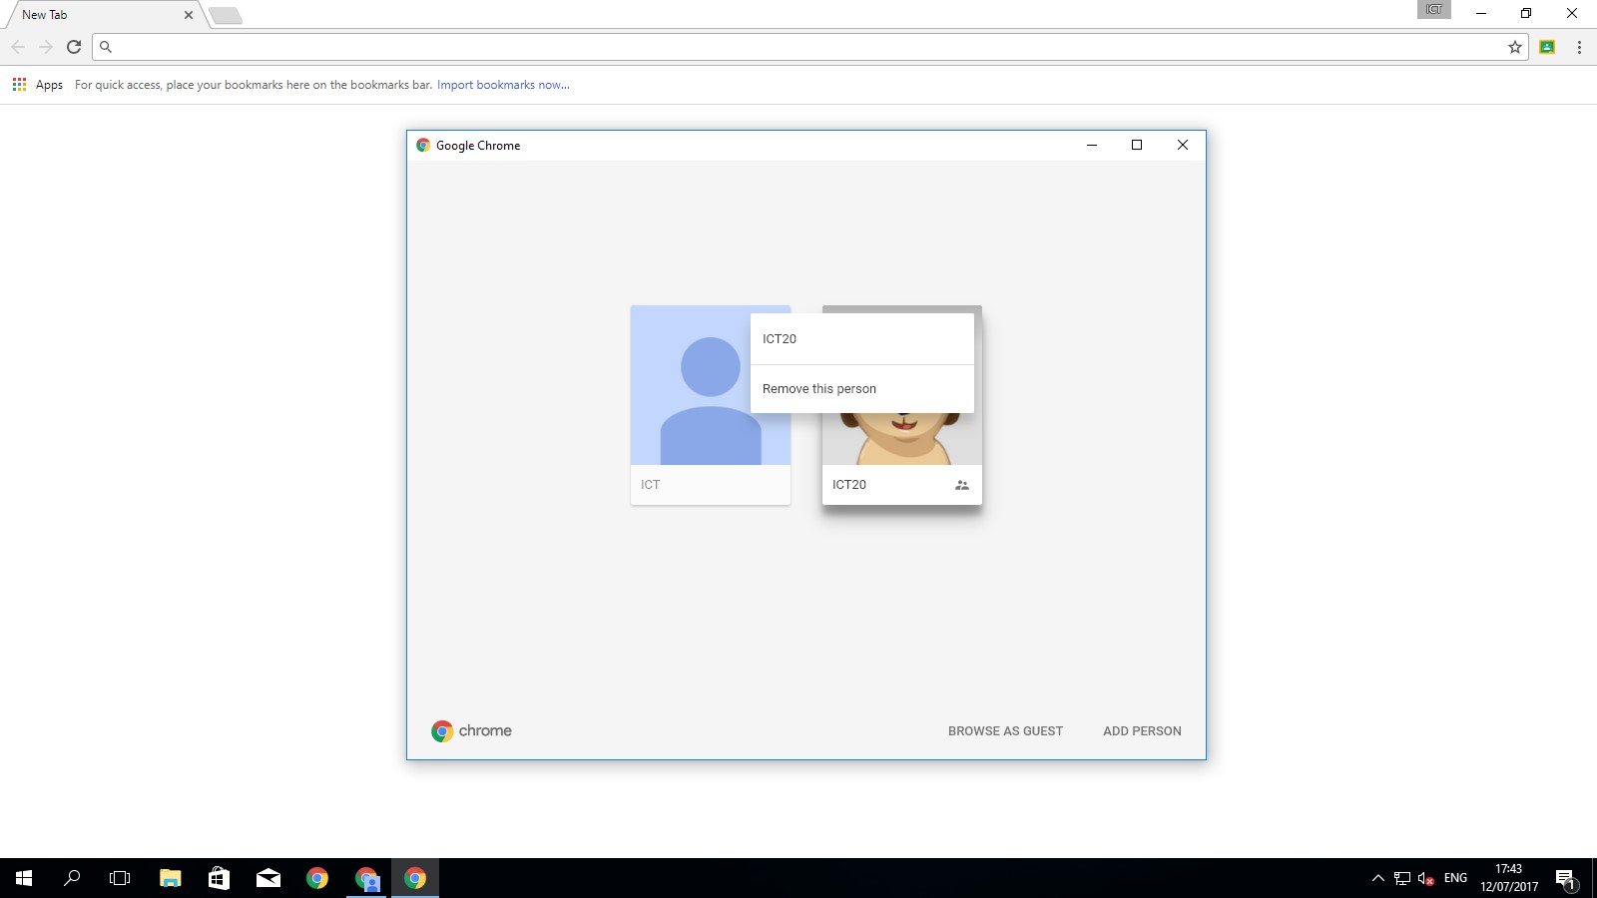
Task: Unmute the system volume in the tray
Action: coord(1425,879)
